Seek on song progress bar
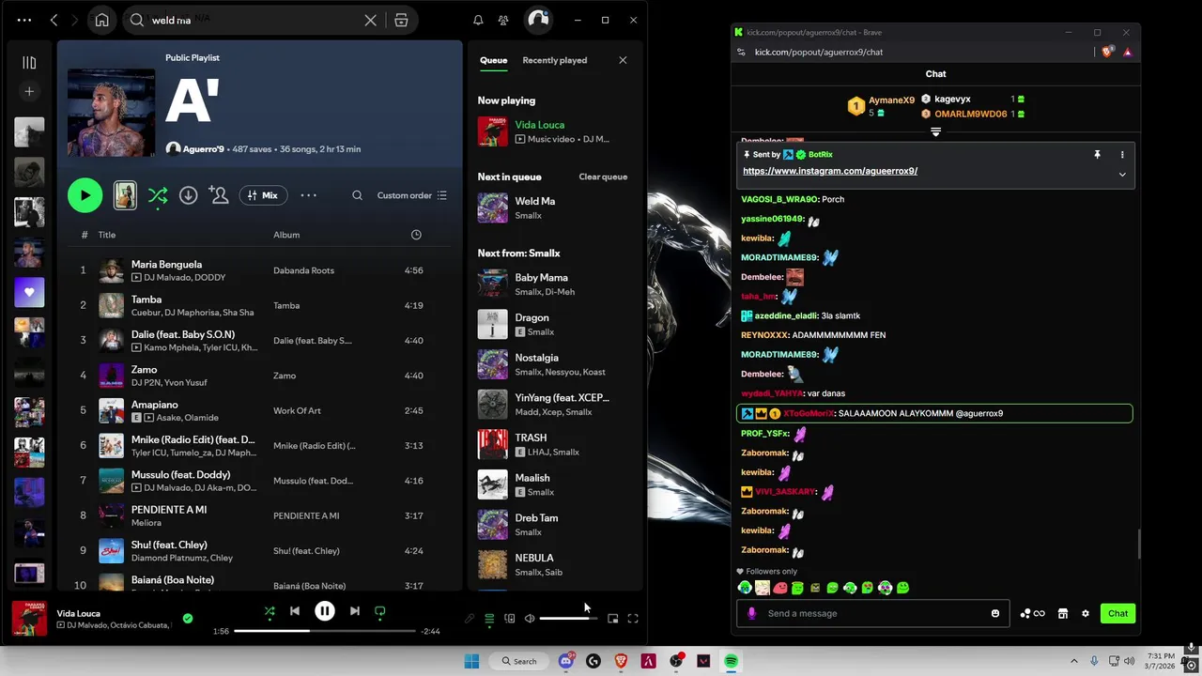Image resolution: width=1202 pixels, height=676 pixels. click(x=324, y=631)
